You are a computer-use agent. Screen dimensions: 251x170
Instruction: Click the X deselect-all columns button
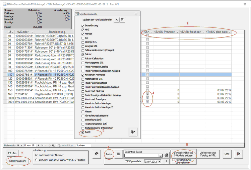(116, 20)
